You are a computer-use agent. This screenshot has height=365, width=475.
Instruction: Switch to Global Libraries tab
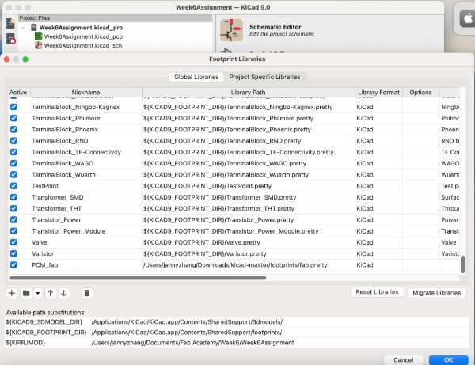[196, 77]
